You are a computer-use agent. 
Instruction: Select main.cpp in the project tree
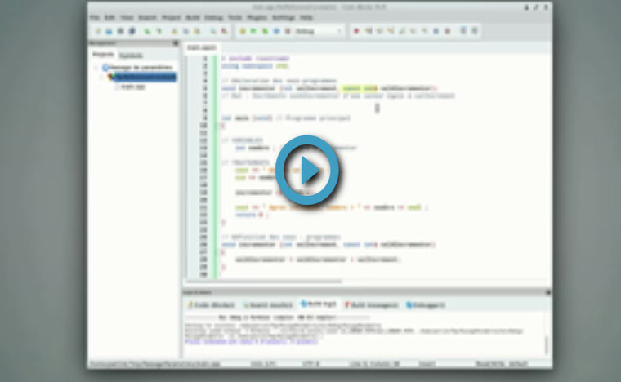132,86
